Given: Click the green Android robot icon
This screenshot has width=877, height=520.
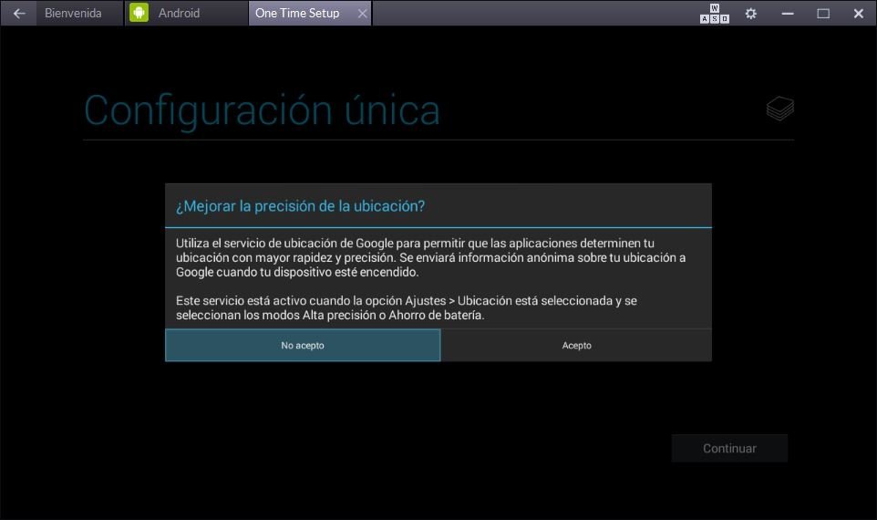Looking at the screenshot, I should coord(139,12).
